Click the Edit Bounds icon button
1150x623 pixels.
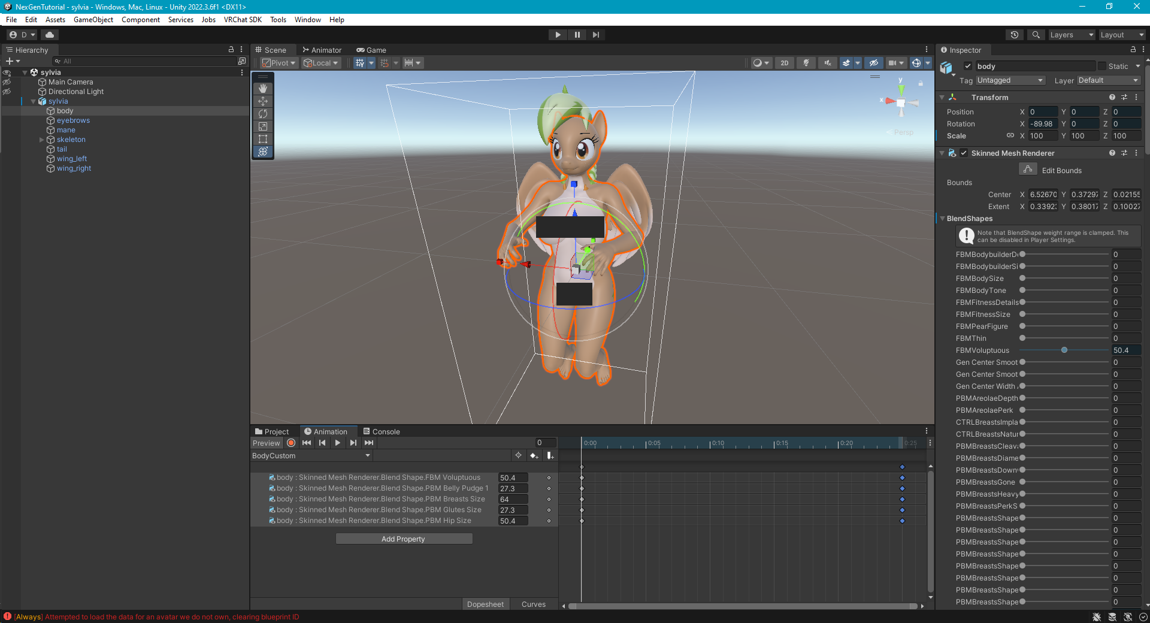coord(1028,170)
